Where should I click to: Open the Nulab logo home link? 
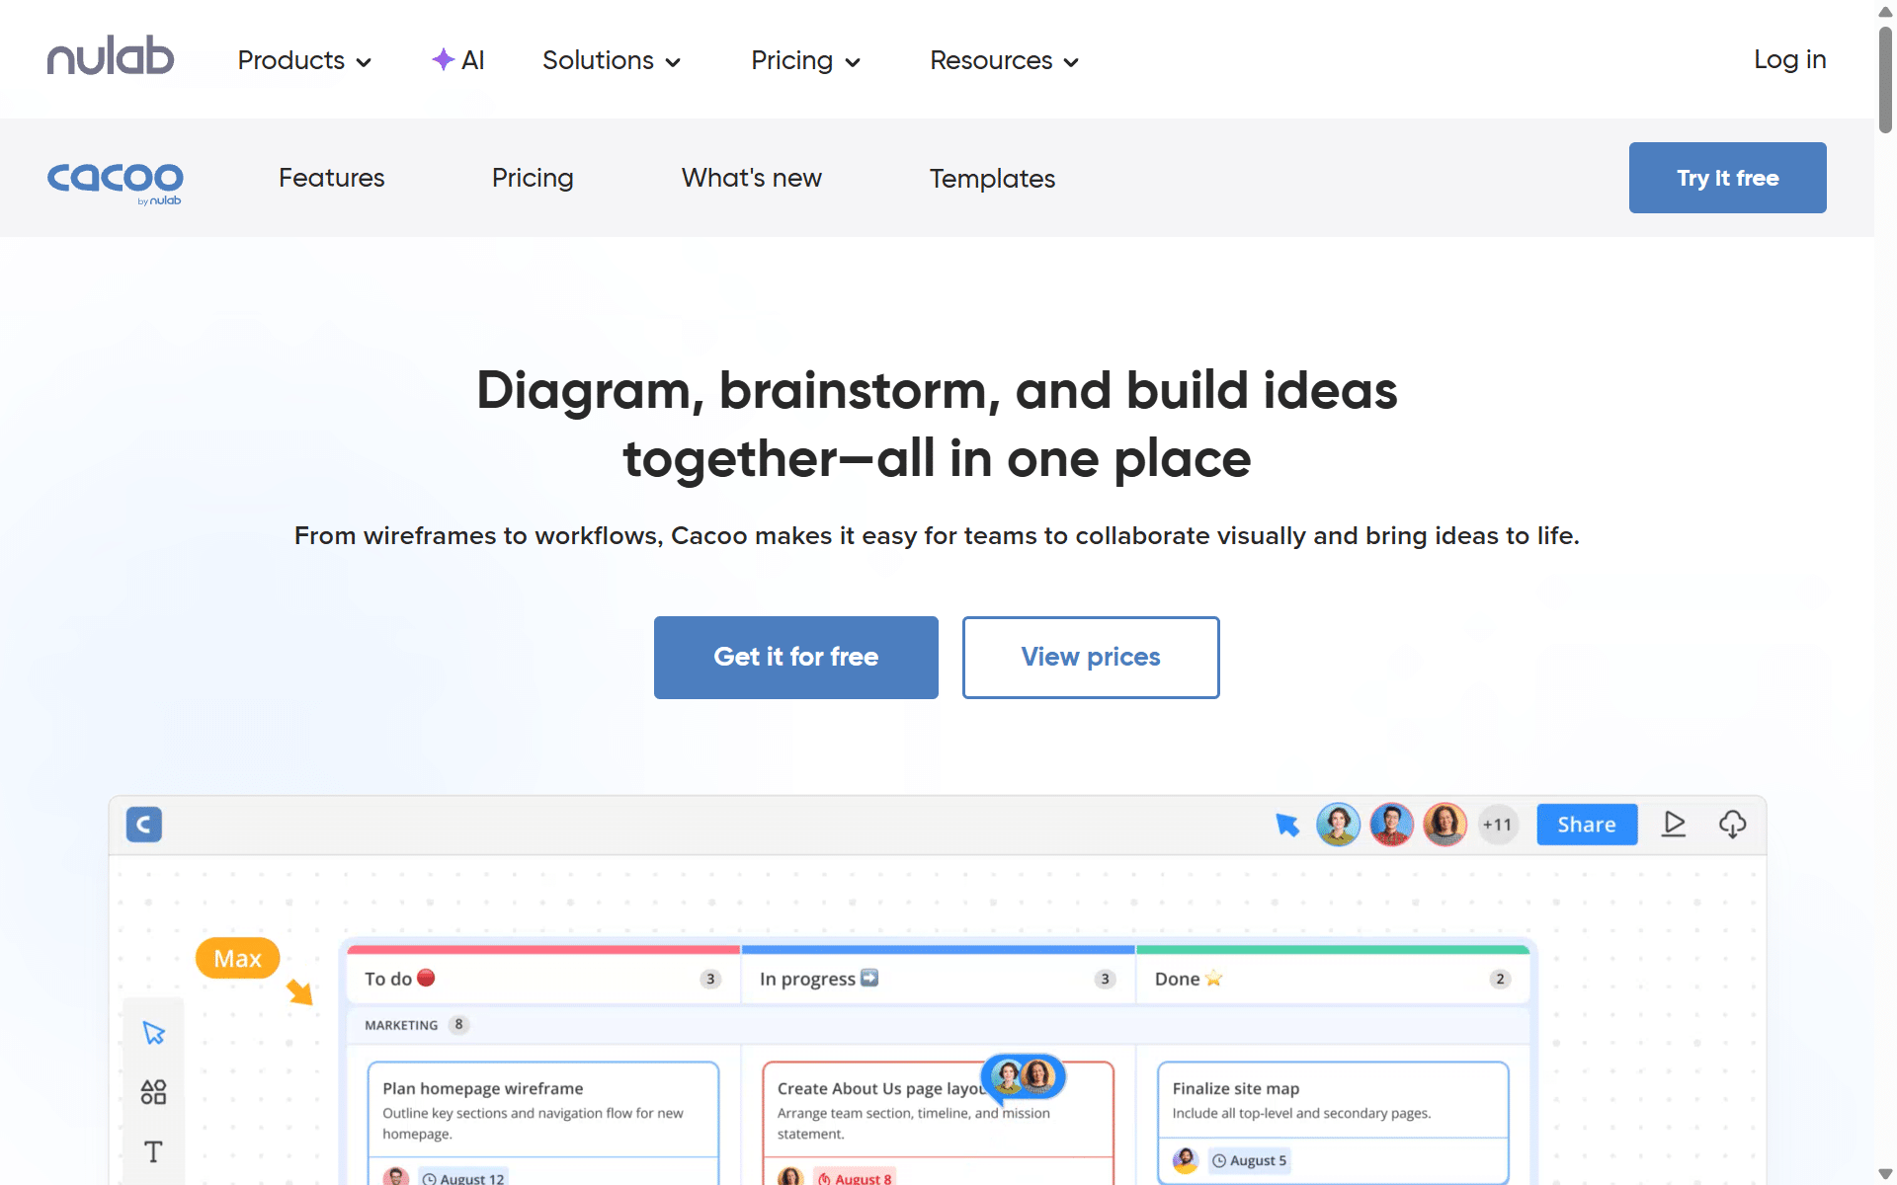[111, 57]
